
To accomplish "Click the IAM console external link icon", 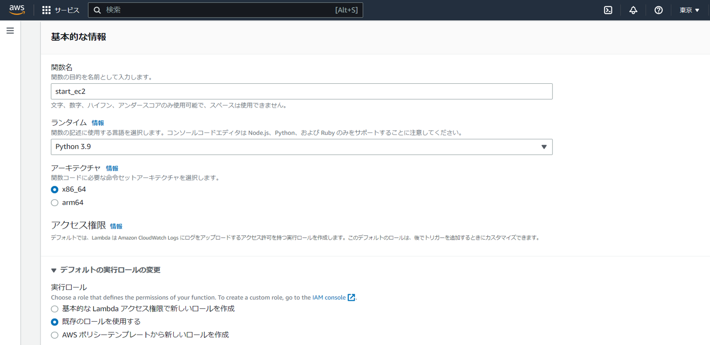I will 351,297.
